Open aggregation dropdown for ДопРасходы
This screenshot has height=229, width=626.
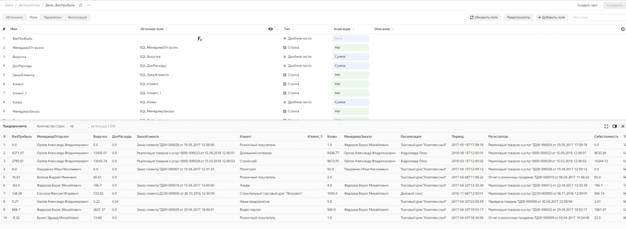350,66
